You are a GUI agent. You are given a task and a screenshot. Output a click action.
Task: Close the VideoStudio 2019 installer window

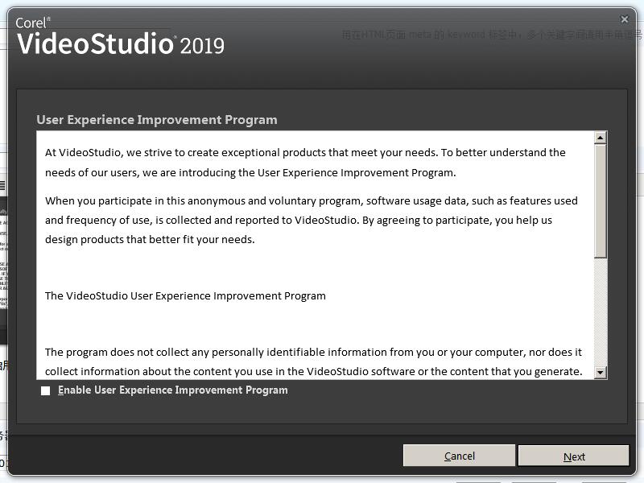pyautogui.click(x=625, y=19)
